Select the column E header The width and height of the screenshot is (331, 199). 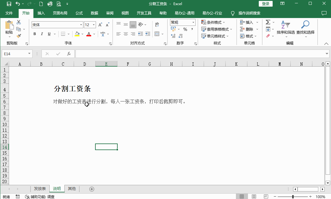point(106,64)
